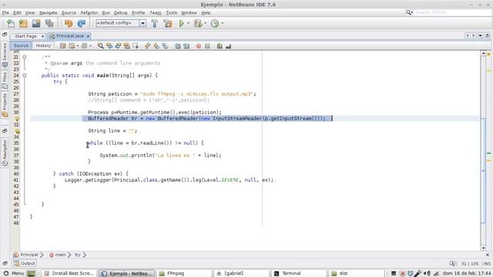Open the Refactor menu
The height and width of the screenshot is (277, 493).
click(x=89, y=13)
